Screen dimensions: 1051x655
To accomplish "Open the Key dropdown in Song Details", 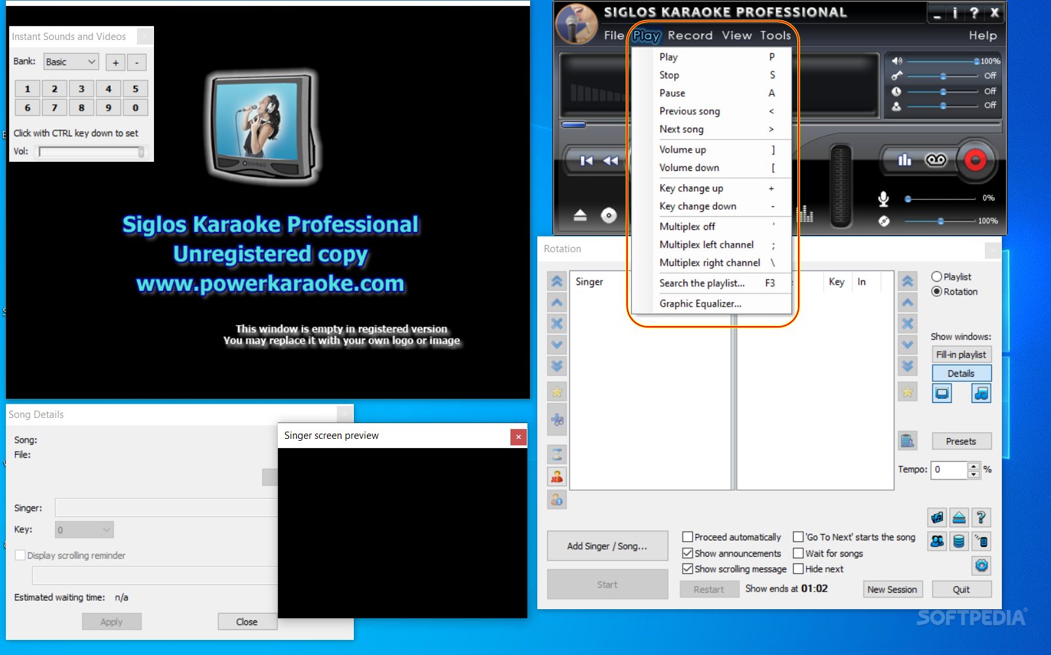I will (x=85, y=530).
